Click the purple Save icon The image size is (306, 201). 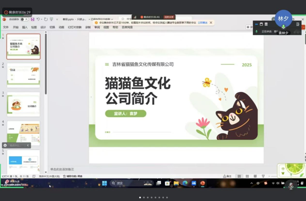(33, 20)
